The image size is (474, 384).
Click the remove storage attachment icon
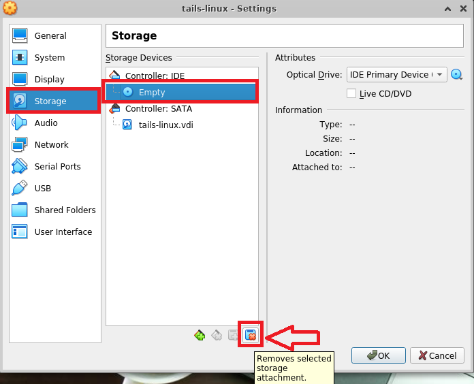[x=251, y=335]
